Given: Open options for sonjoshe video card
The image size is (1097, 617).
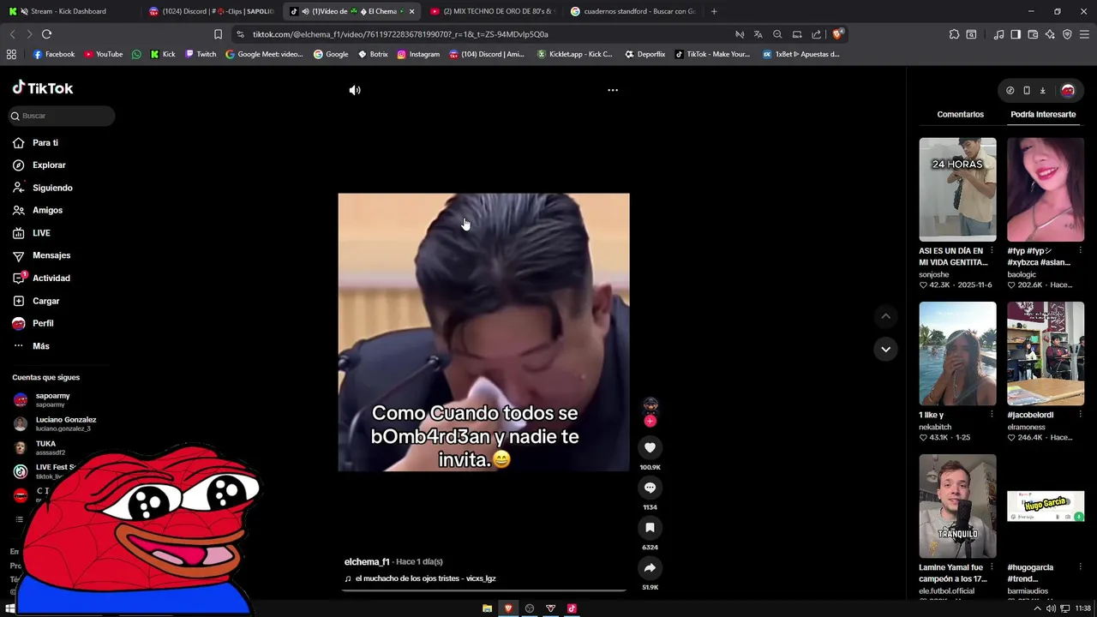Looking at the screenshot, I should click(x=992, y=251).
